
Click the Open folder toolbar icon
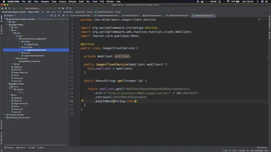point(2,8)
